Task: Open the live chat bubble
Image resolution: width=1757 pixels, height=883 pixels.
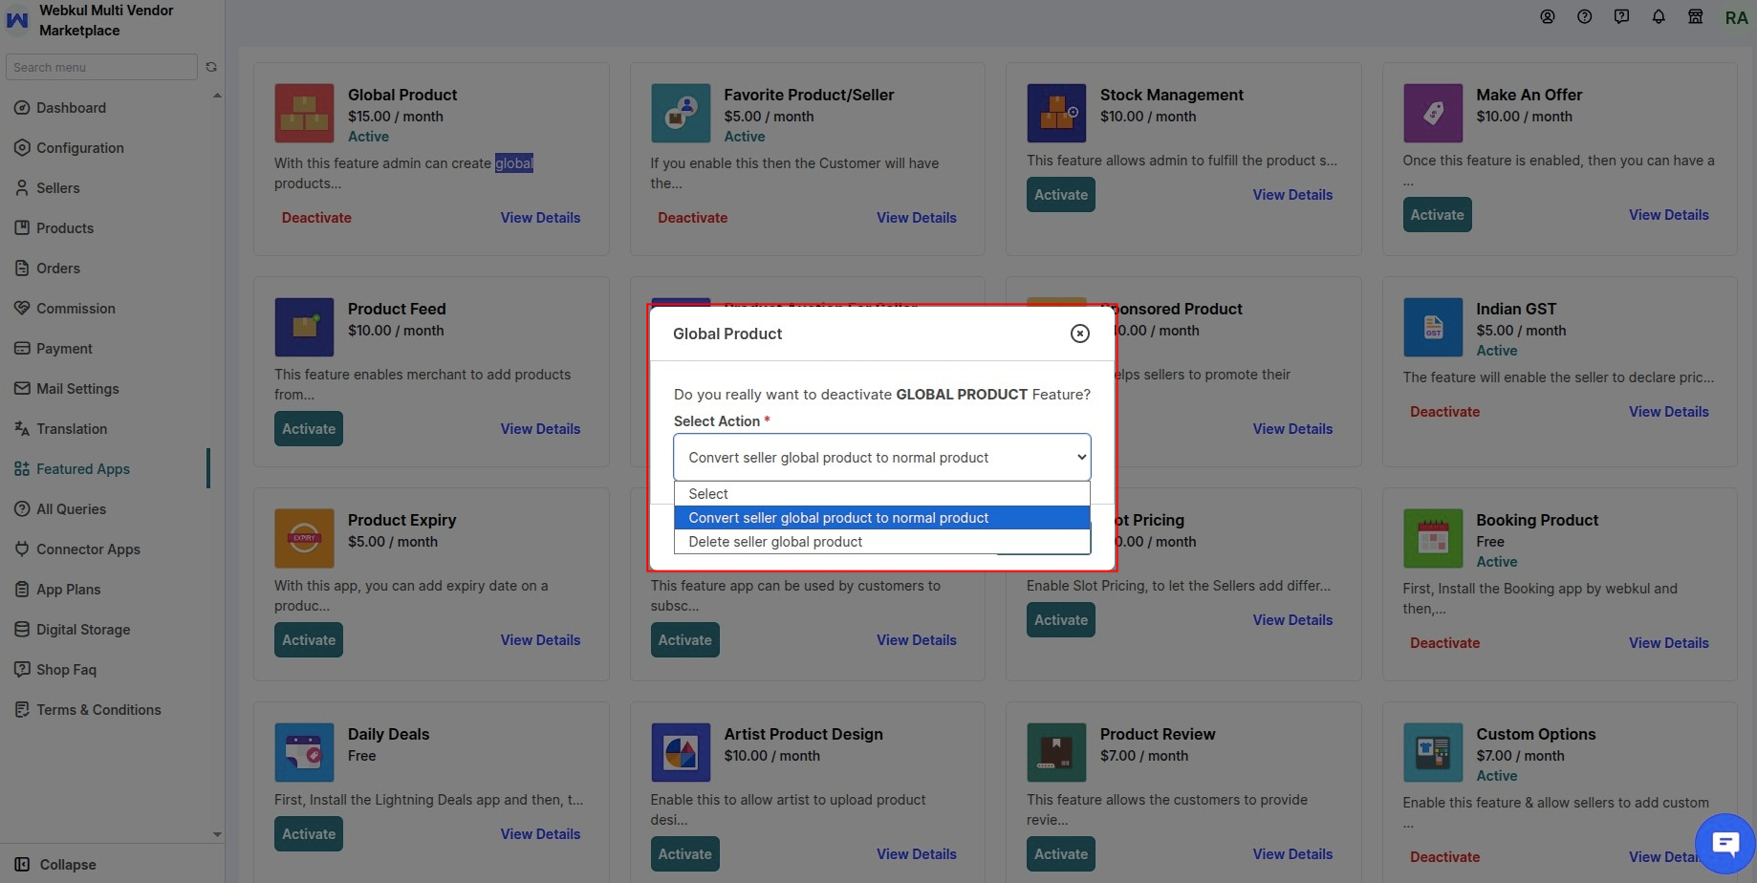Action: point(1725,843)
